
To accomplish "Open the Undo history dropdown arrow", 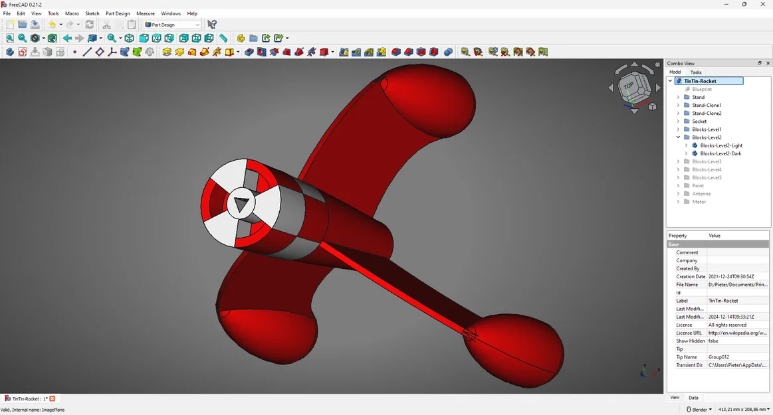I will (60, 25).
